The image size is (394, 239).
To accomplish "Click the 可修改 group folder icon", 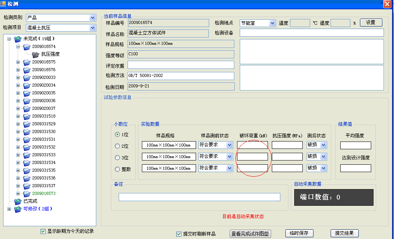I will 18,209.
